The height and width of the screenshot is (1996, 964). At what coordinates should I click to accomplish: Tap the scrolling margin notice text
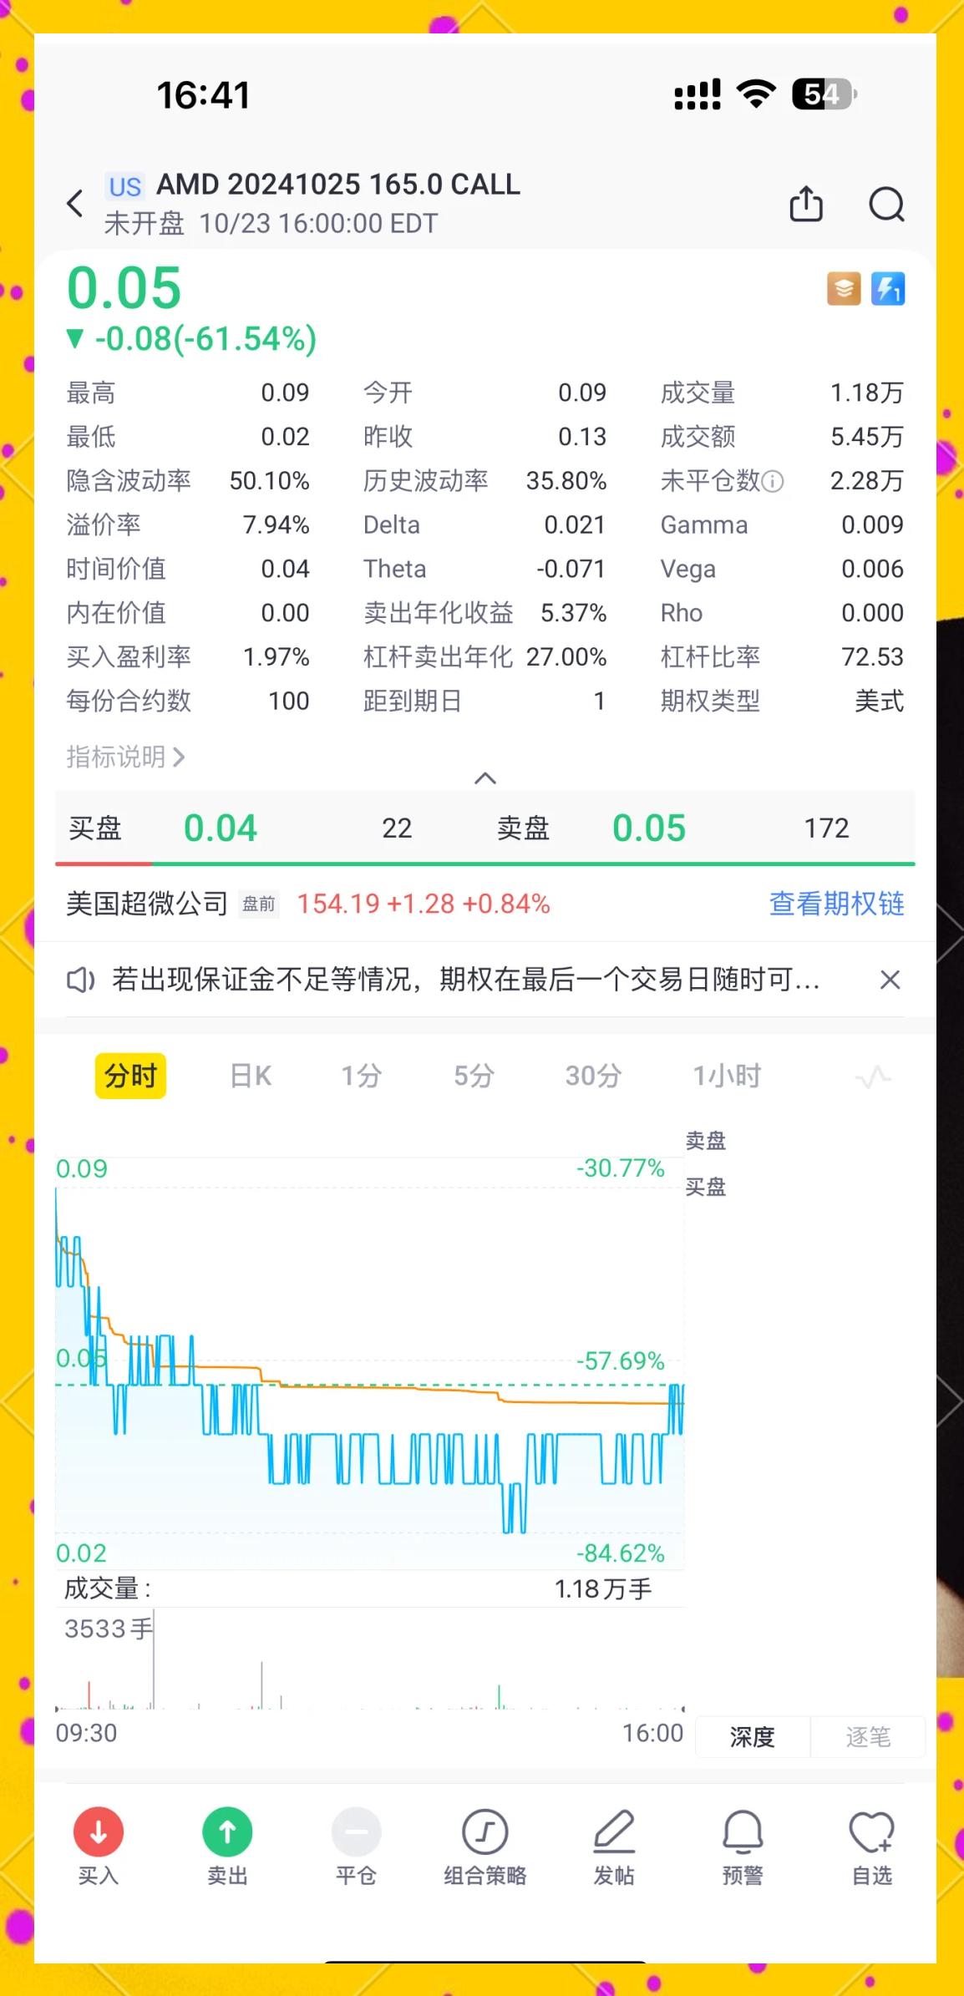[465, 980]
